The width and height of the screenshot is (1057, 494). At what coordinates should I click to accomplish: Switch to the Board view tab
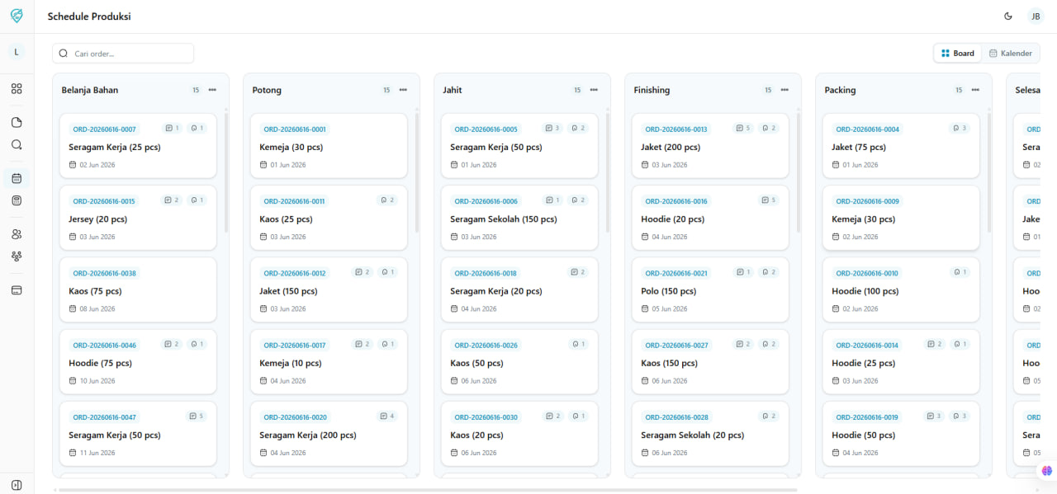(x=958, y=54)
